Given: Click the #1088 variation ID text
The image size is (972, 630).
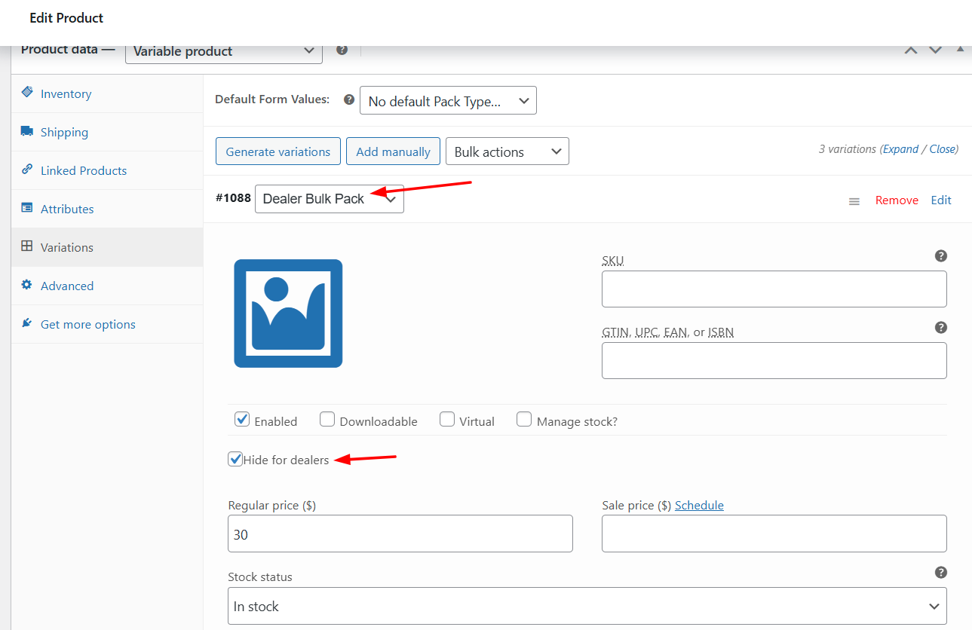Looking at the screenshot, I should 233,198.
